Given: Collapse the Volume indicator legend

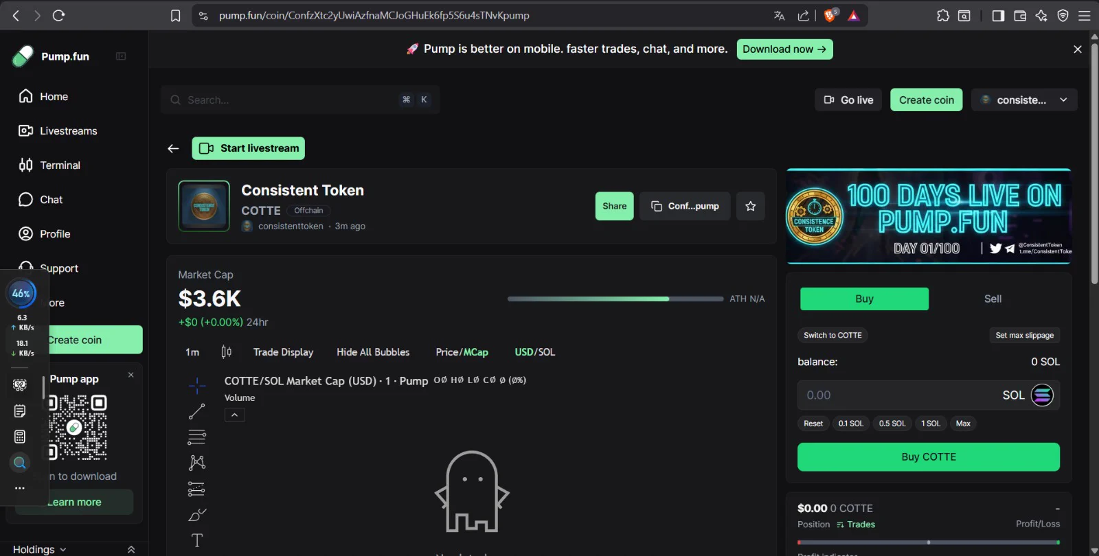Looking at the screenshot, I should pos(235,415).
